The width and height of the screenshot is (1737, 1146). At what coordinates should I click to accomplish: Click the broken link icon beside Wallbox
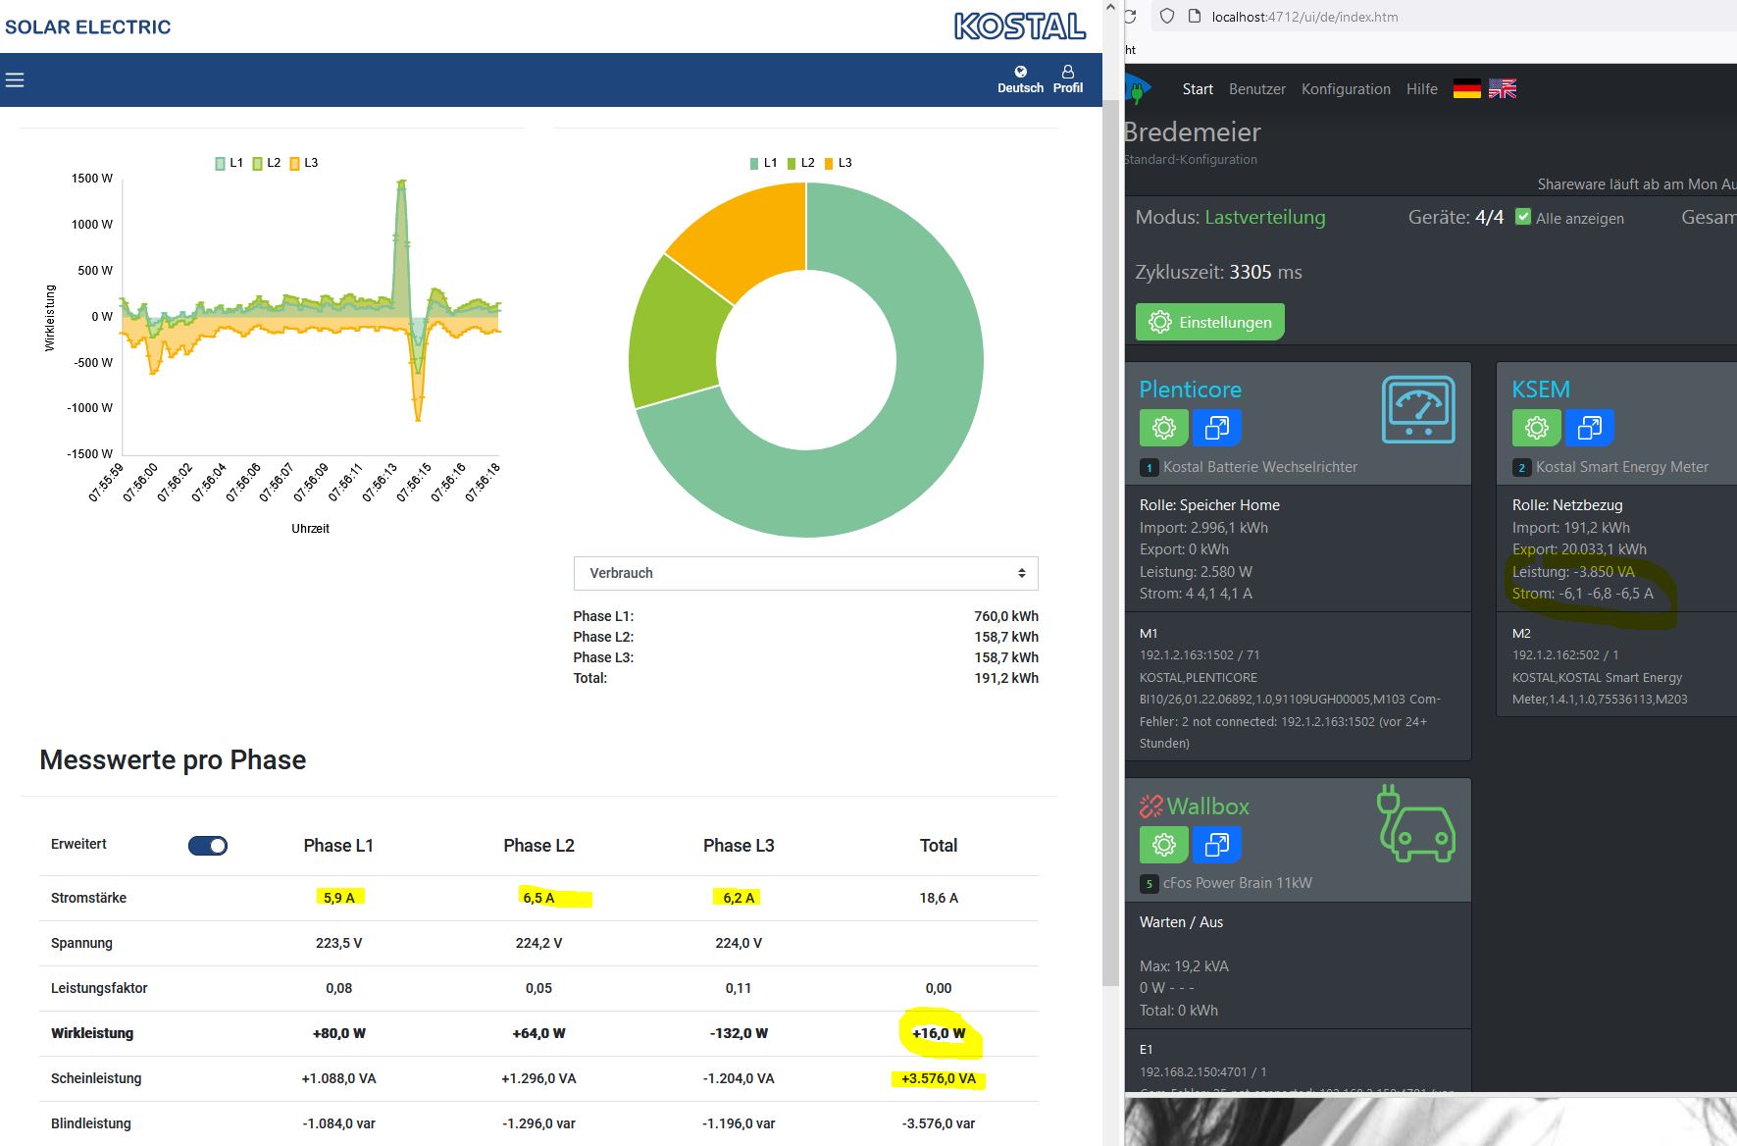[1150, 807]
